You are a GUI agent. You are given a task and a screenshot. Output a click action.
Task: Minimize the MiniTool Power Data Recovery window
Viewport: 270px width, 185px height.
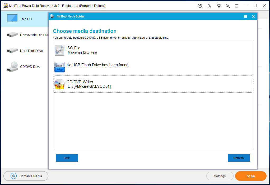click(x=246, y=6)
